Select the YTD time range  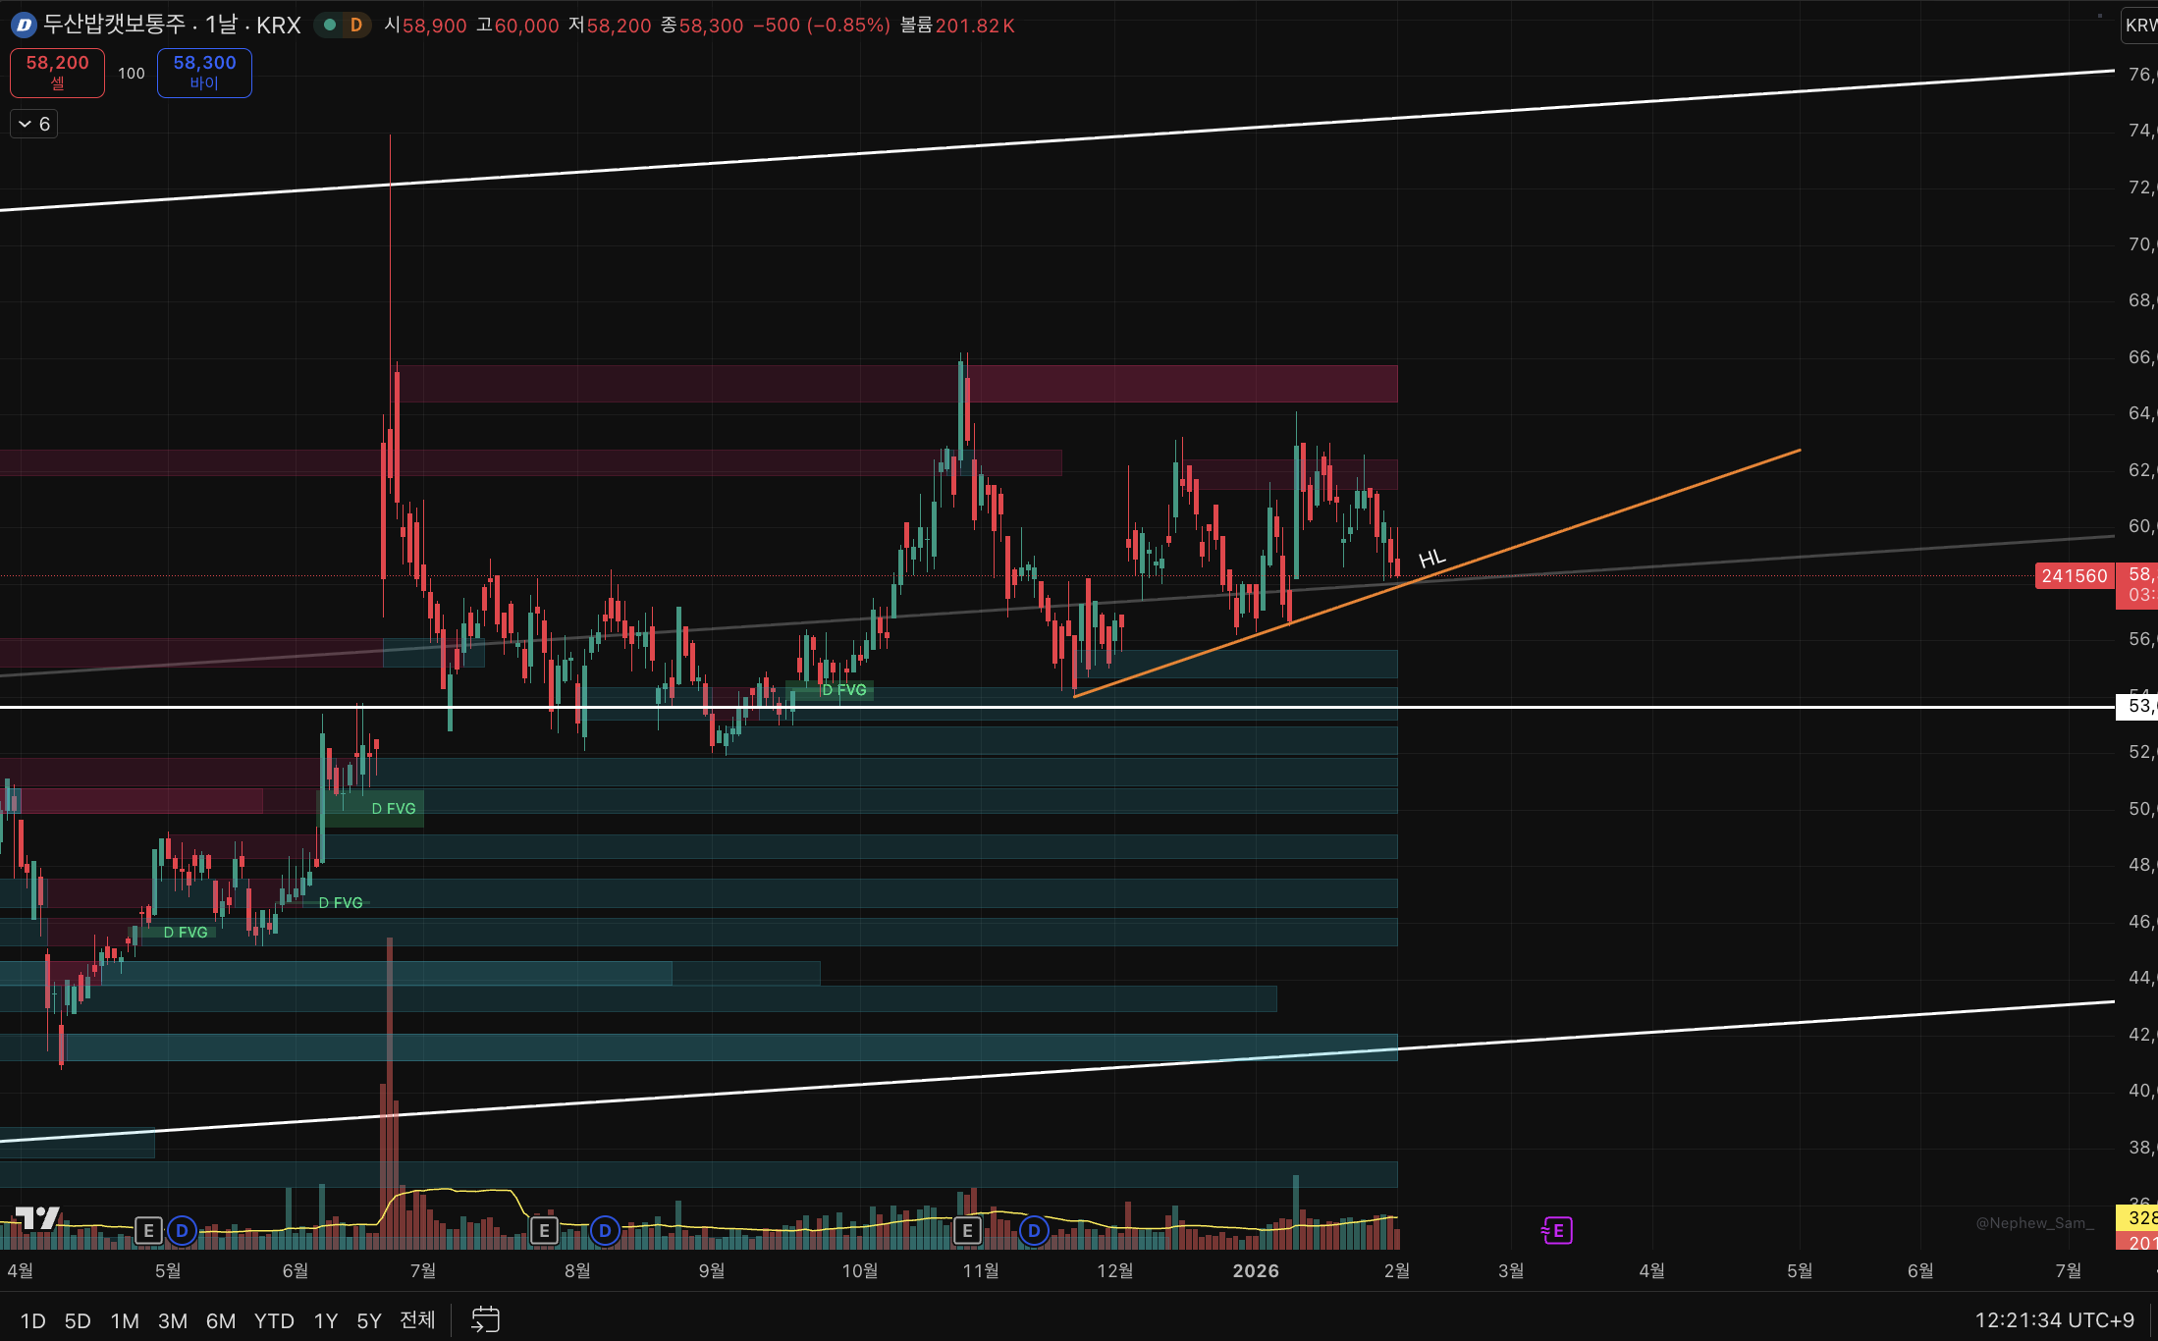tap(274, 1320)
